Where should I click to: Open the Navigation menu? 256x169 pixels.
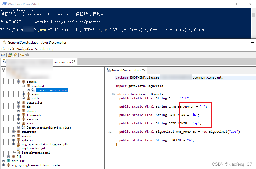tap(25, 49)
